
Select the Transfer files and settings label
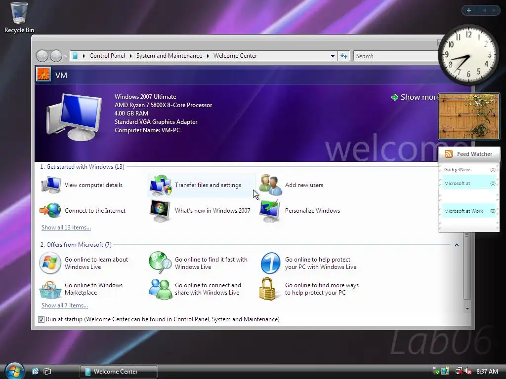208,185
